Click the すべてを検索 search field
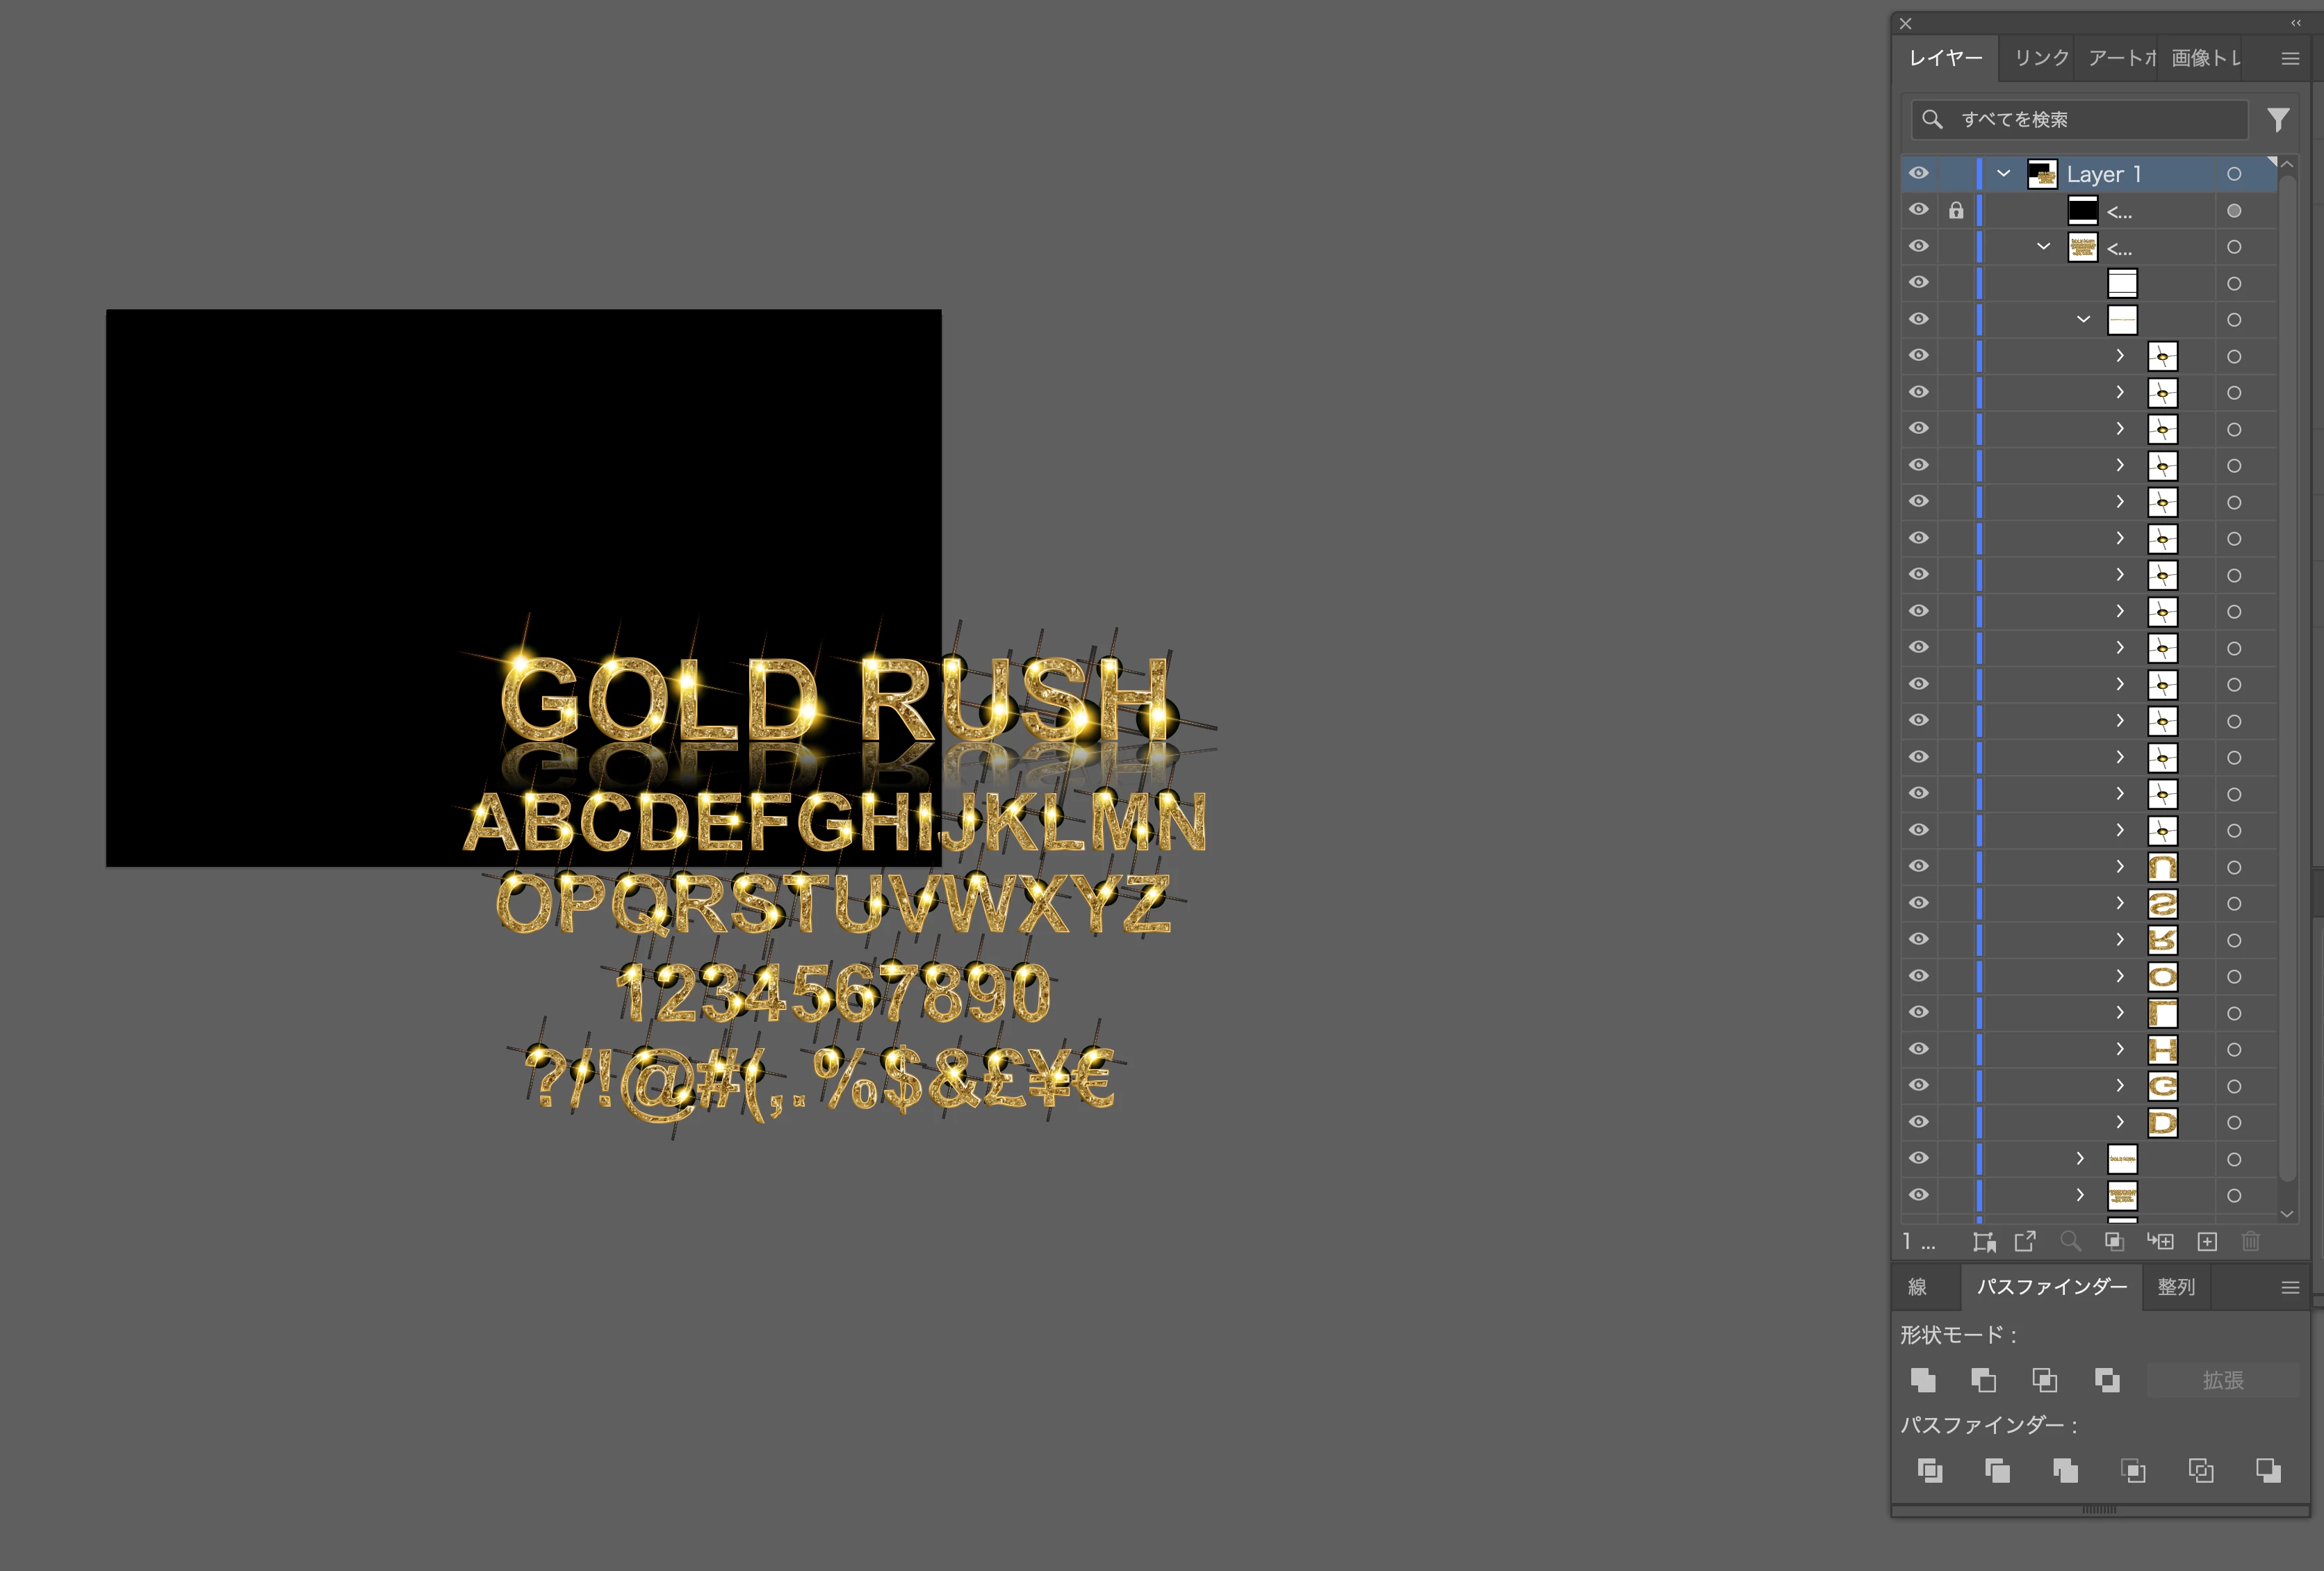Screen dimensions: 2324x1571 (x=2090, y=120)
